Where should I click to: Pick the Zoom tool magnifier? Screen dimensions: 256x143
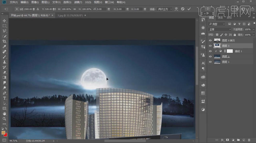click(4, 119)
